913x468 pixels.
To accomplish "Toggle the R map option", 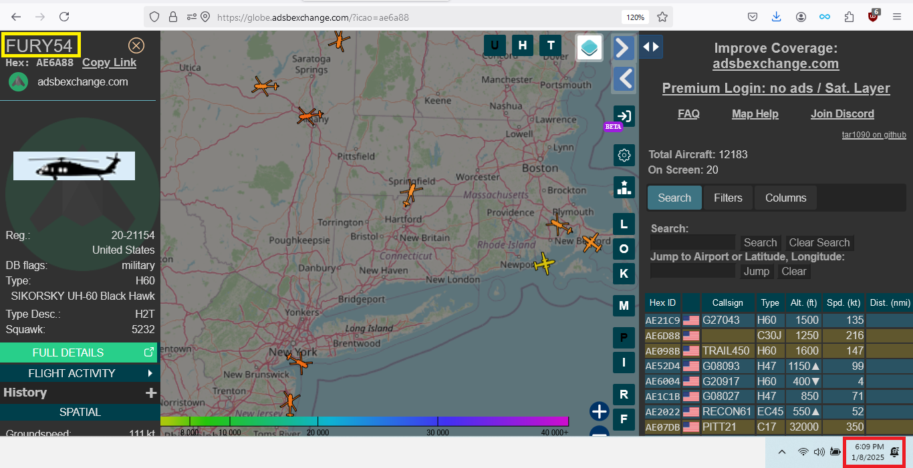I will point(624,395).
